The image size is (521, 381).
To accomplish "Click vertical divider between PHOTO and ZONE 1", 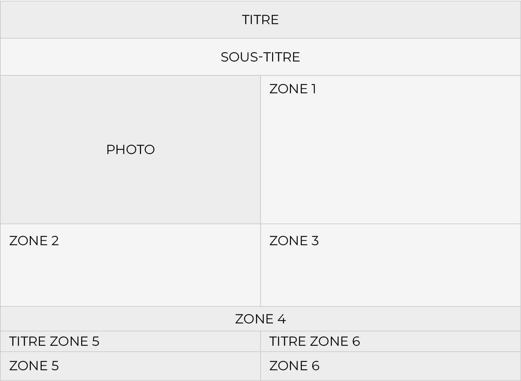I will click(x=260, y=149).
